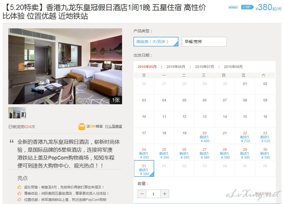Click the thumbs-up icon next to 位置优越

click(19, 199)
